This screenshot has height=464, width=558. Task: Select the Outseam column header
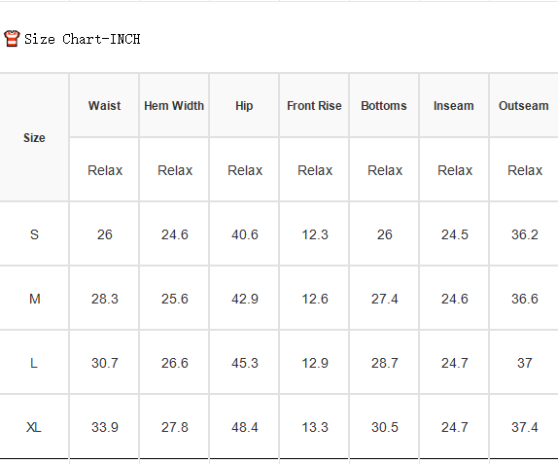click(523, 105)
